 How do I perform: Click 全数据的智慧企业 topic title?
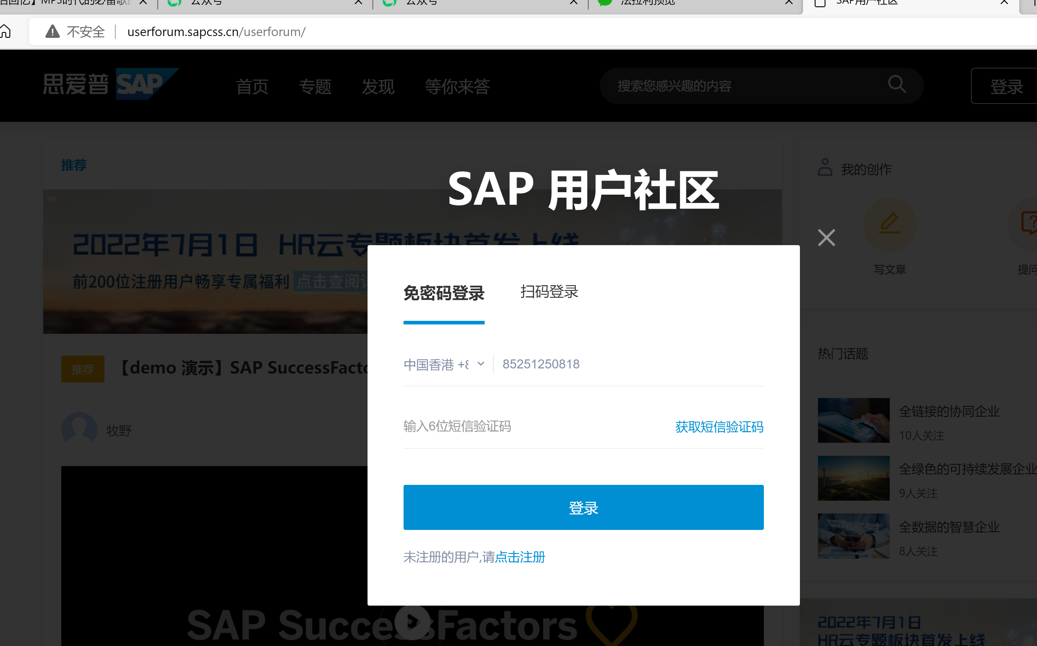click(x=949, y=527)
